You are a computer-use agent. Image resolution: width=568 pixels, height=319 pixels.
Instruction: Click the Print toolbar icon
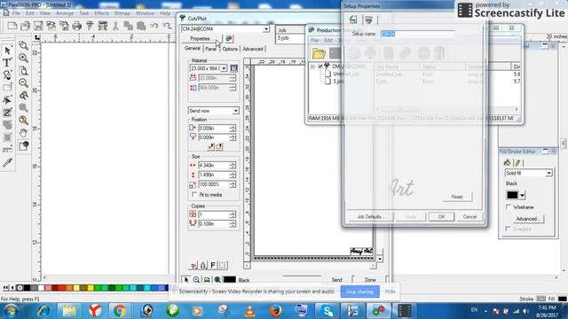coord(77,26)
